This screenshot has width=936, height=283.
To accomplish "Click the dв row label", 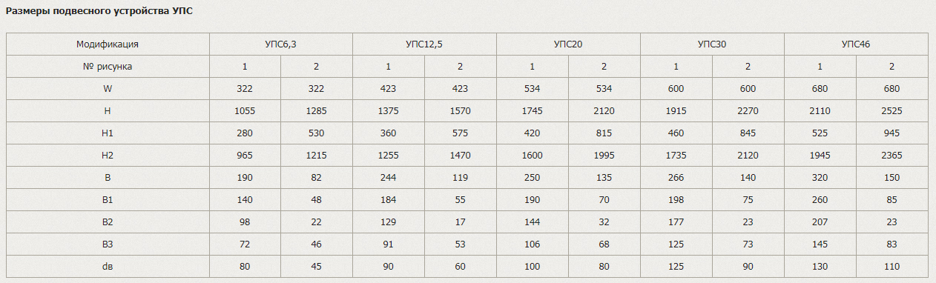I will tap(108, 267).
